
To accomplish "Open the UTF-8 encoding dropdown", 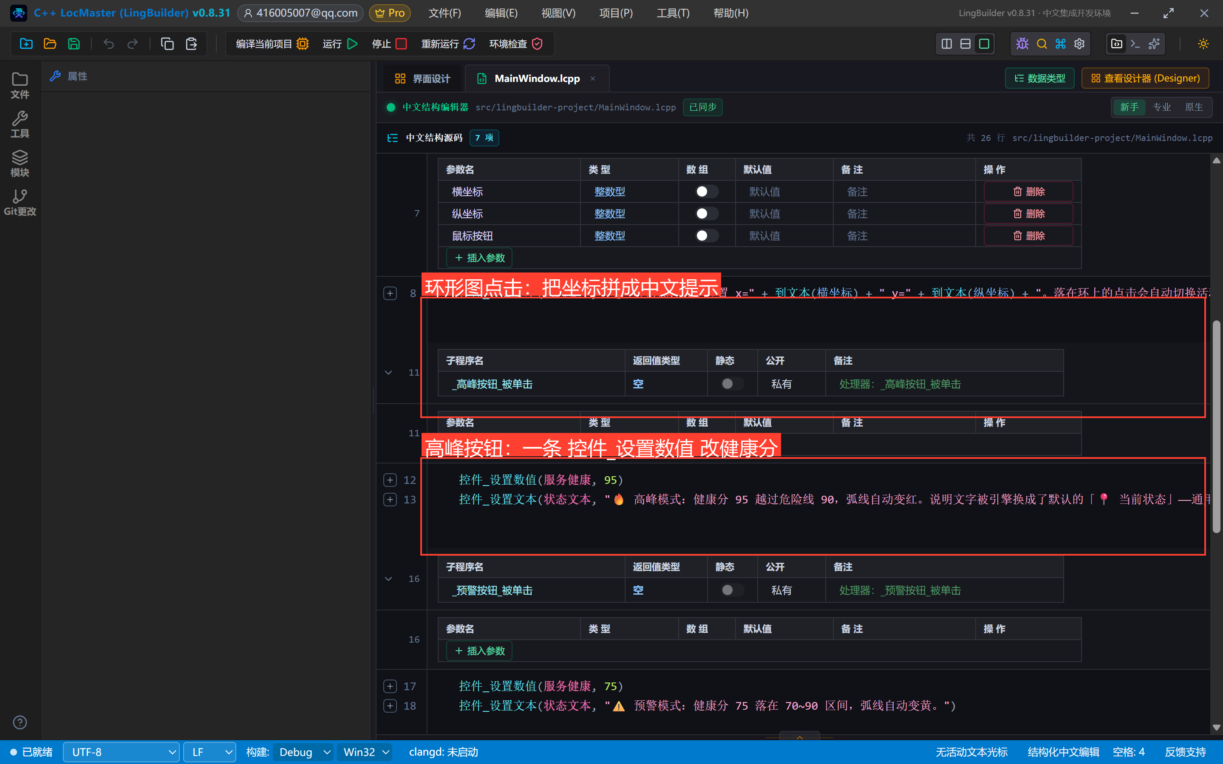I will [122, 752].
